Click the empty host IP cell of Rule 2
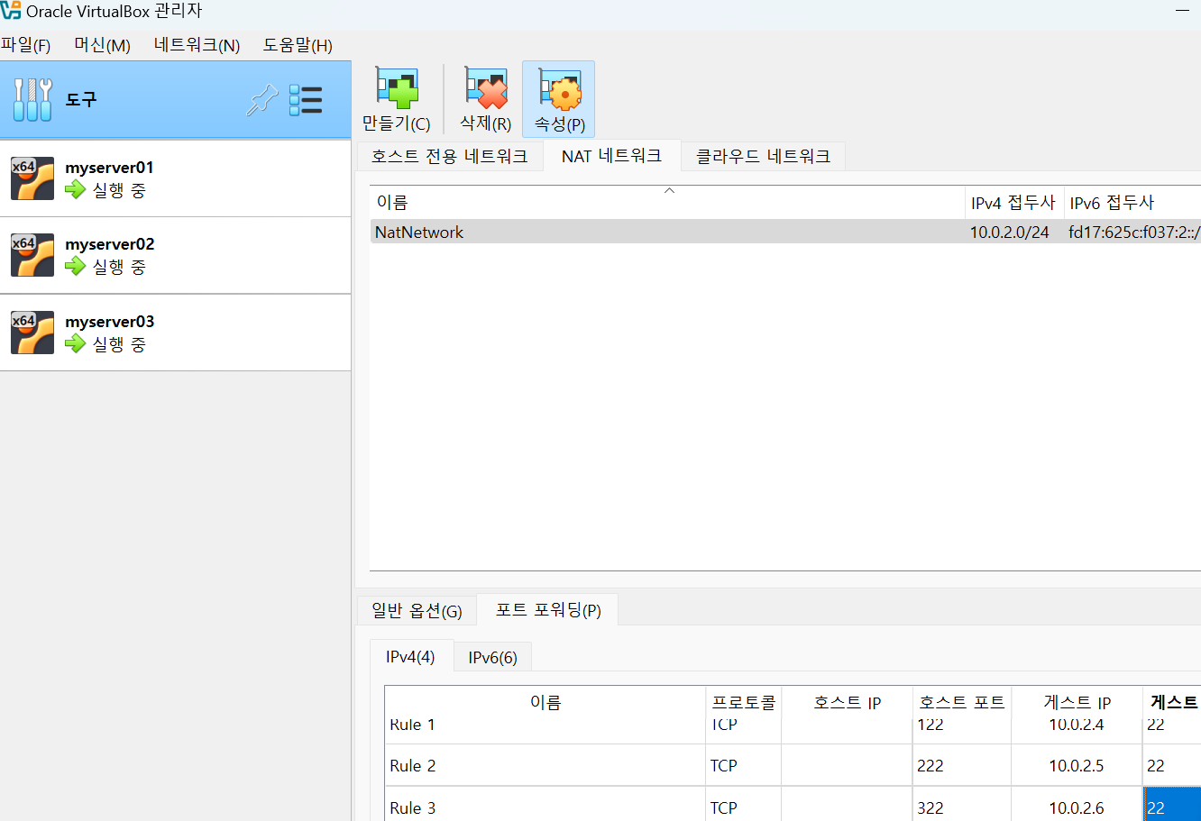Viewport: 1201px width, 821px height. point(847,765)
